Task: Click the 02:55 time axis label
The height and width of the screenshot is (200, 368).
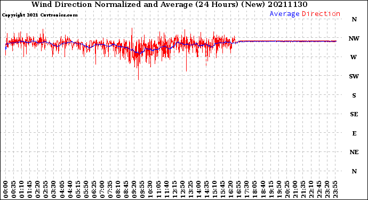Action: (x=45, y=189)
